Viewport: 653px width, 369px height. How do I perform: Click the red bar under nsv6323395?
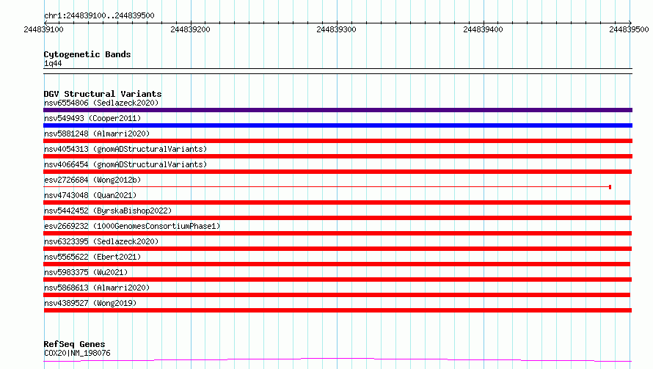coord(338,249)
